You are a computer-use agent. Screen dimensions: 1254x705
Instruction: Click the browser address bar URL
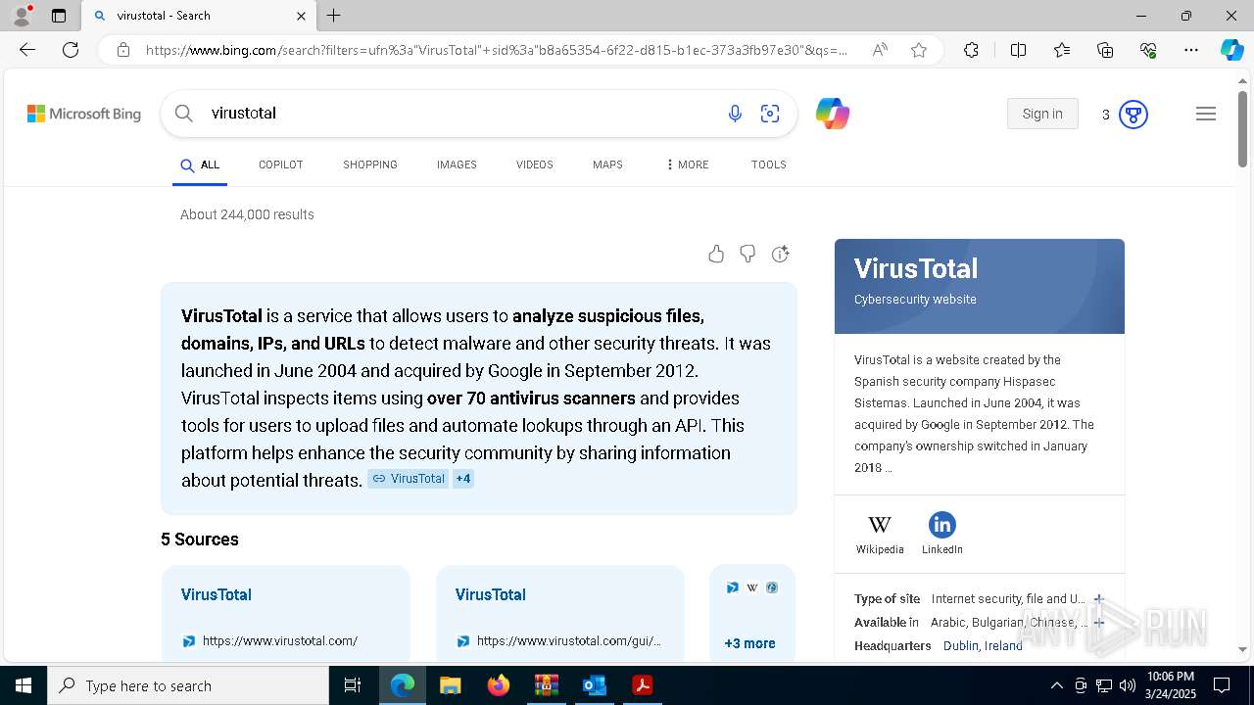click(x=497, y=50)
